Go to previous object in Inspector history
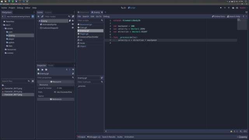 pyautogui.click(x=67, y=70)
